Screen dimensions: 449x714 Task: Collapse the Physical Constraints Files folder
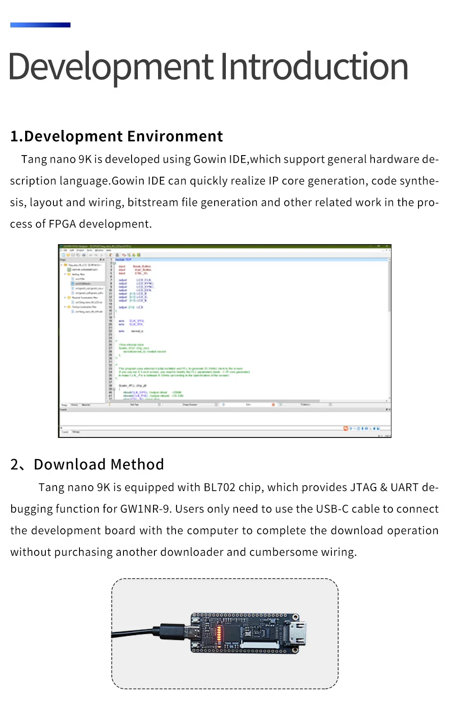tap(65, 297)
